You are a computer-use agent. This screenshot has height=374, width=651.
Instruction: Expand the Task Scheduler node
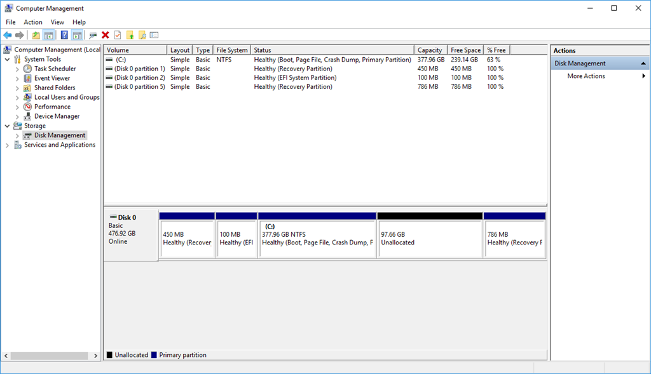coord(17,69)
